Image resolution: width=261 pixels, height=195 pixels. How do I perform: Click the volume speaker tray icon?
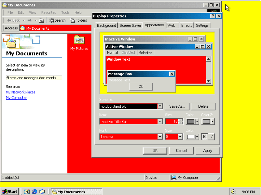click(233, 192)
